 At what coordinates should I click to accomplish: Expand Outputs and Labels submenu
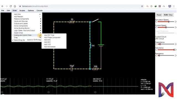(27, 24)
